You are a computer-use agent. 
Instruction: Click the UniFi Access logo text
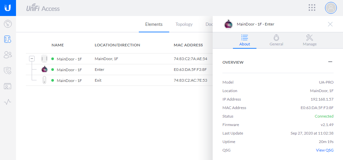click(43, 8)
